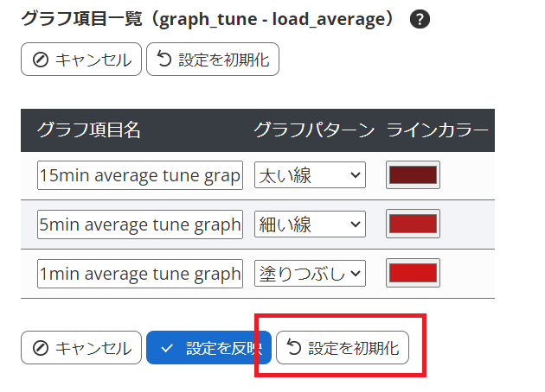Click the ラインカラー column header
545x392 pixels.
pyautogui.click(x=438, y=130)
